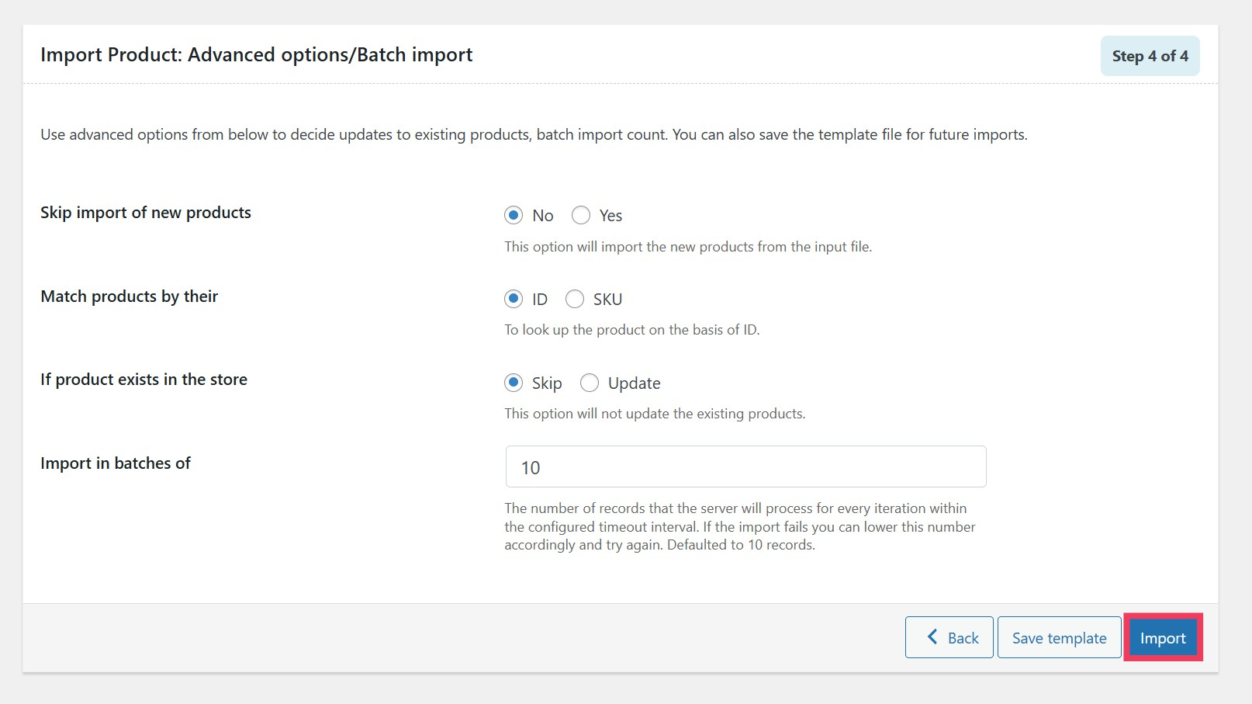Enable Update for products existing in store

[x=590, y=383]
